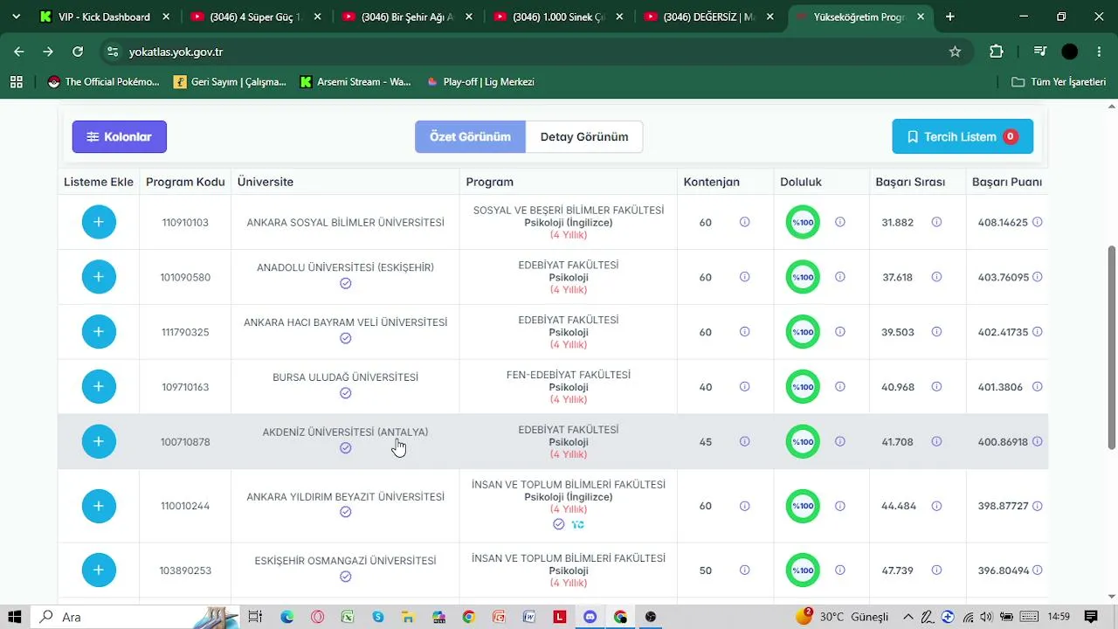Click verified badge under Anadolu Üniversitesi (Eskişehir)
This screenshot has width=1118, height=629.
tap(346, 283)
